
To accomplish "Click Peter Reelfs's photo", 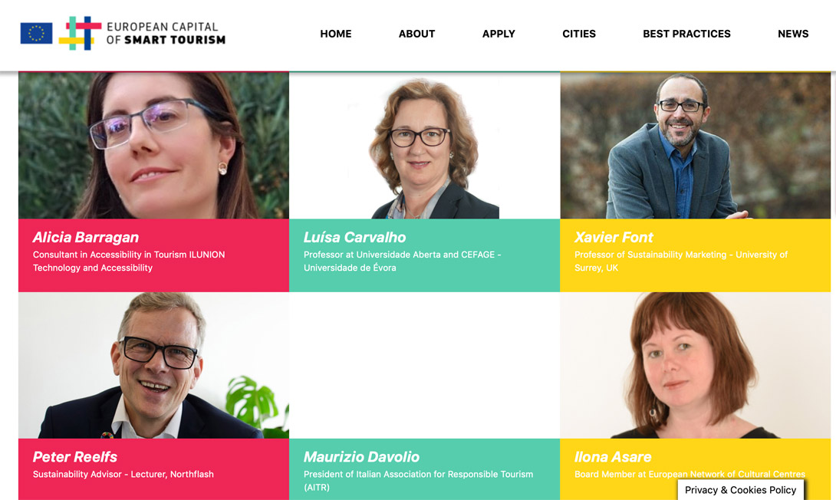I will 153,365.
